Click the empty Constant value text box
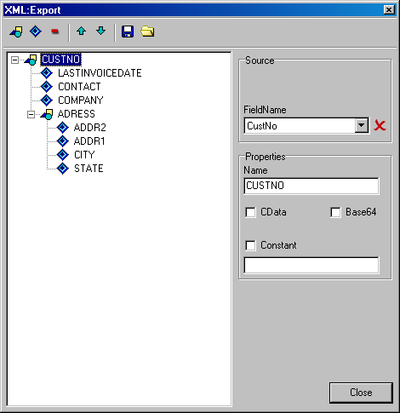Screen dimensions: 400x413 click(311, 265)
